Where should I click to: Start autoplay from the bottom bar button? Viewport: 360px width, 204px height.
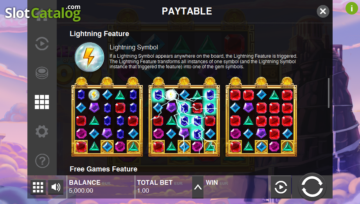coord(281,187)
